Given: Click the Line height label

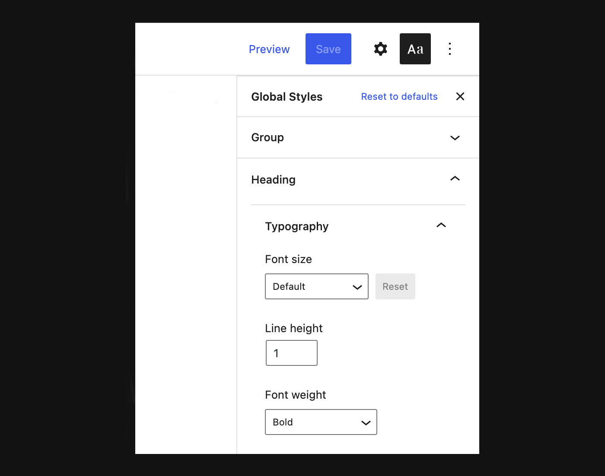Looking at the screenshot, I should [x=294, y=328].
